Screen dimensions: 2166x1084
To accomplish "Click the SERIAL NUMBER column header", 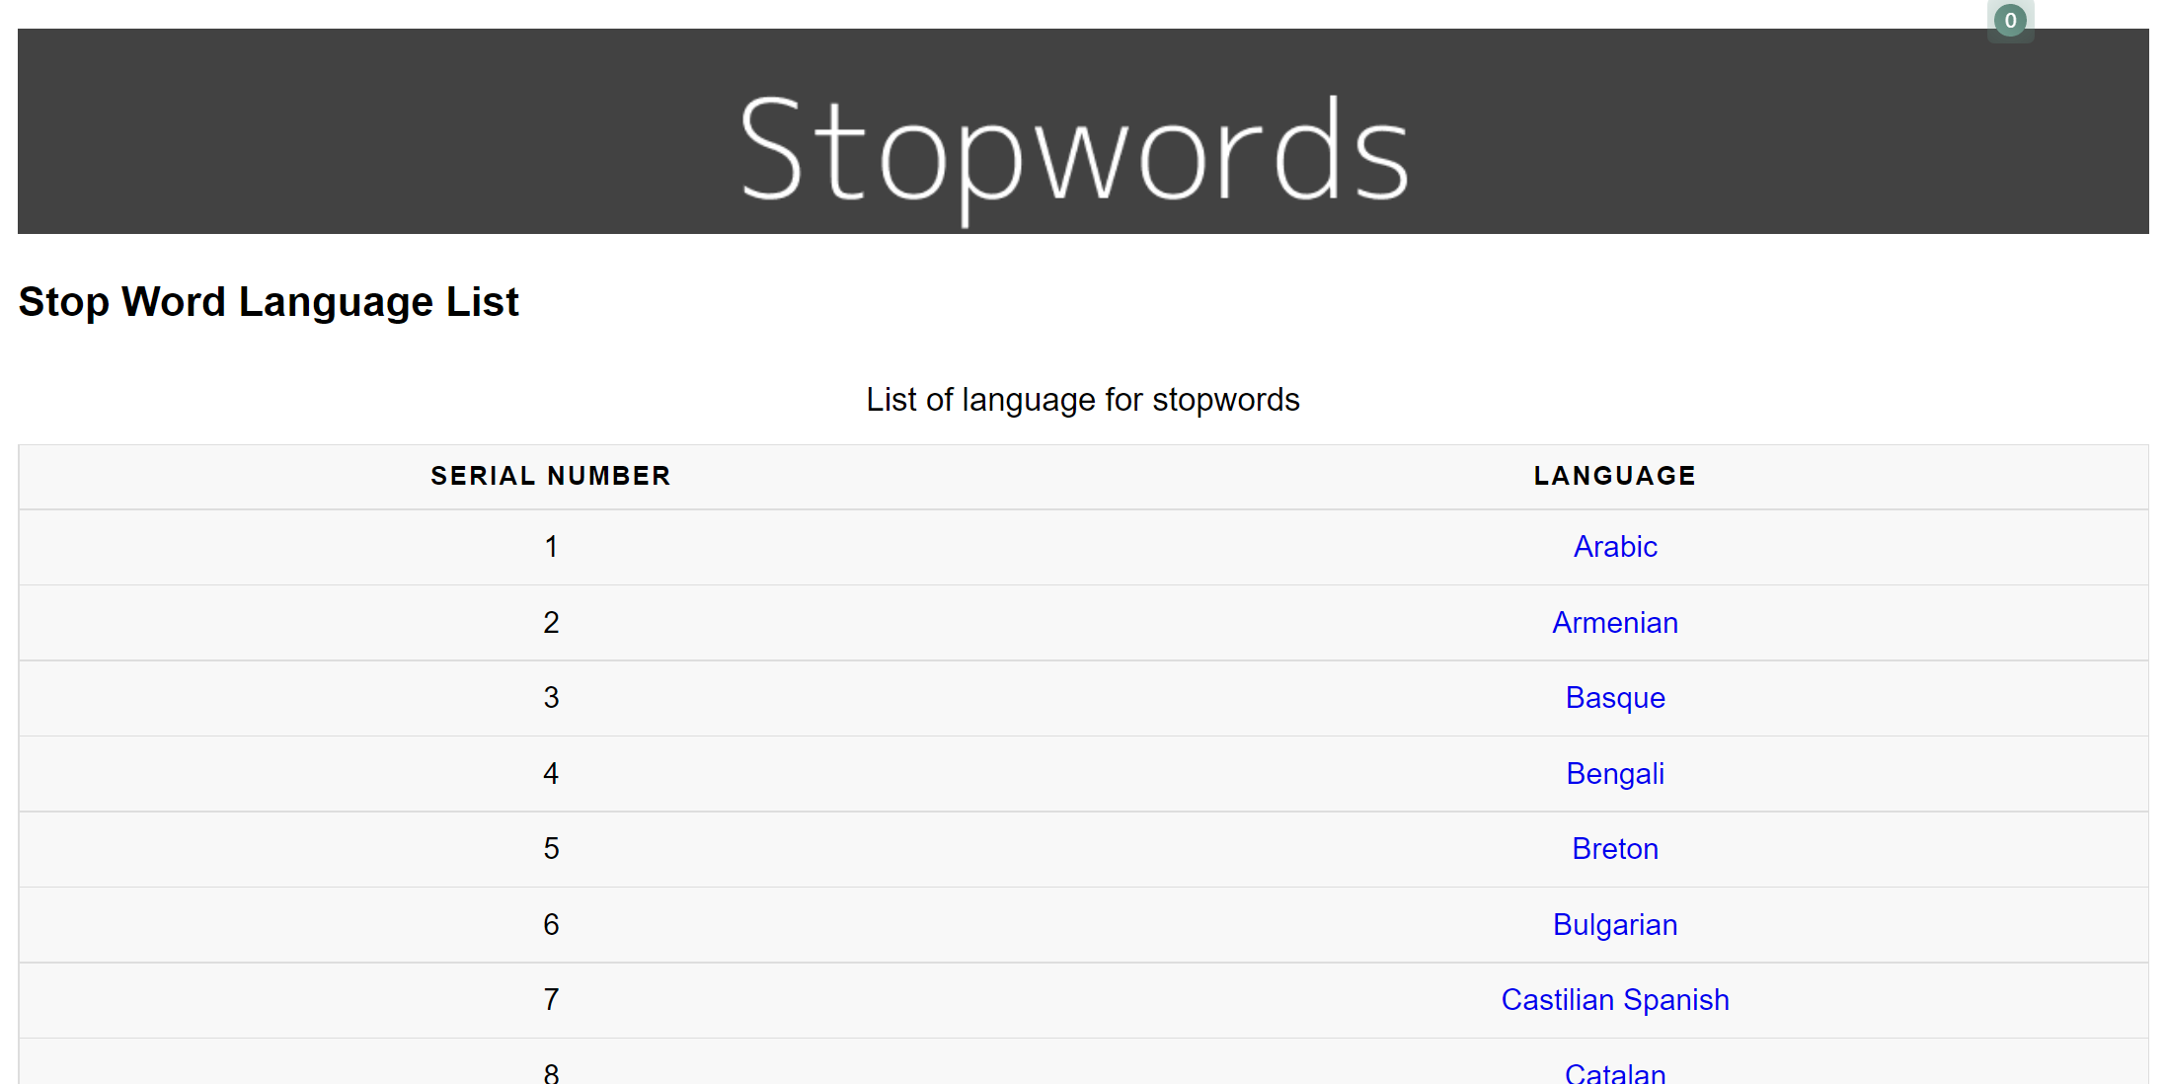I will [551, 476].
